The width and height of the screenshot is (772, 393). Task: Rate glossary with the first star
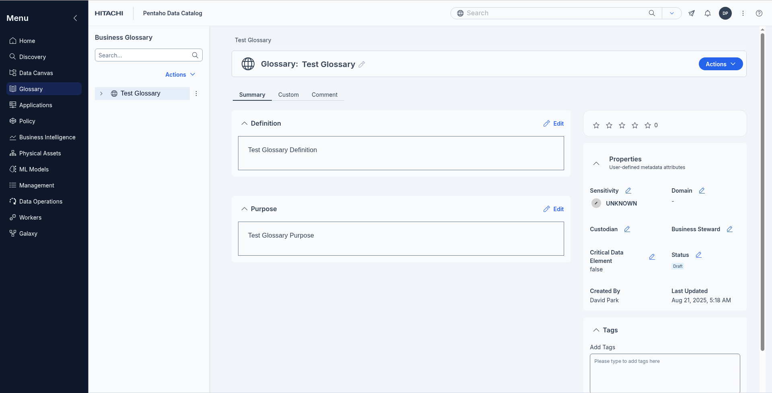pos(596,126)
